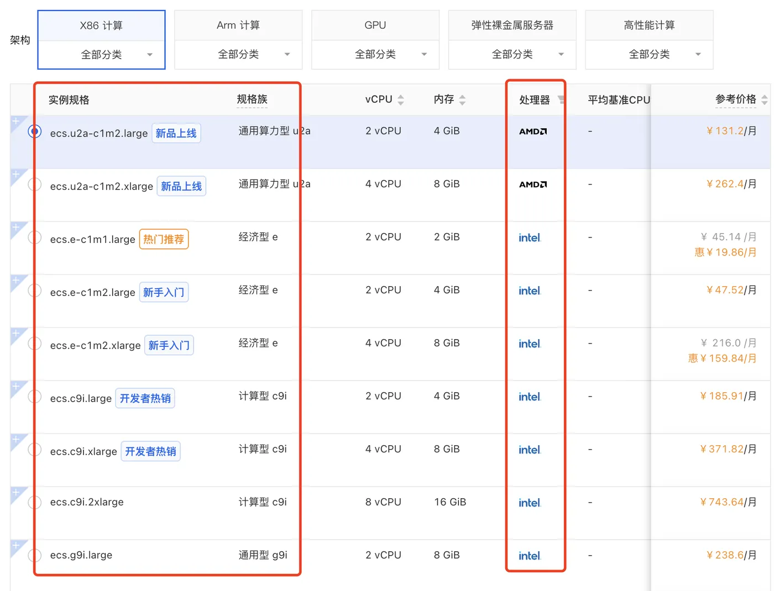This screenshot has height=591, width=774.
Task: Click the discounted price 惠¥19.86/月
Action: point(725,252)
